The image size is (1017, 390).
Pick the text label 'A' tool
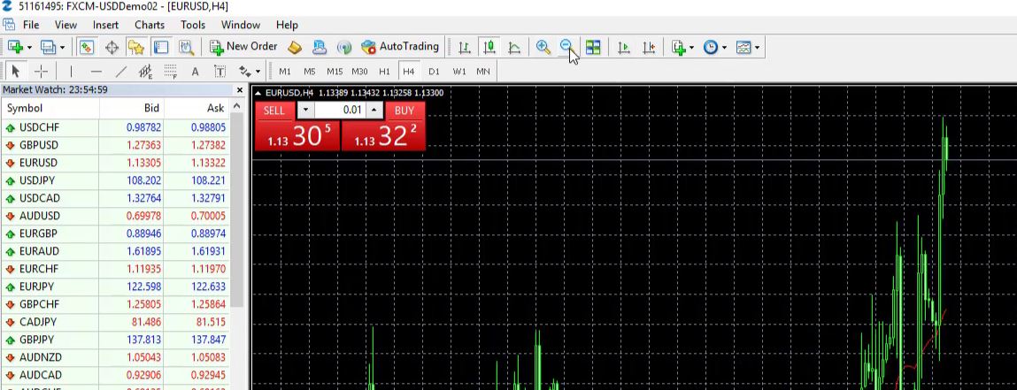tap(195, 72)
